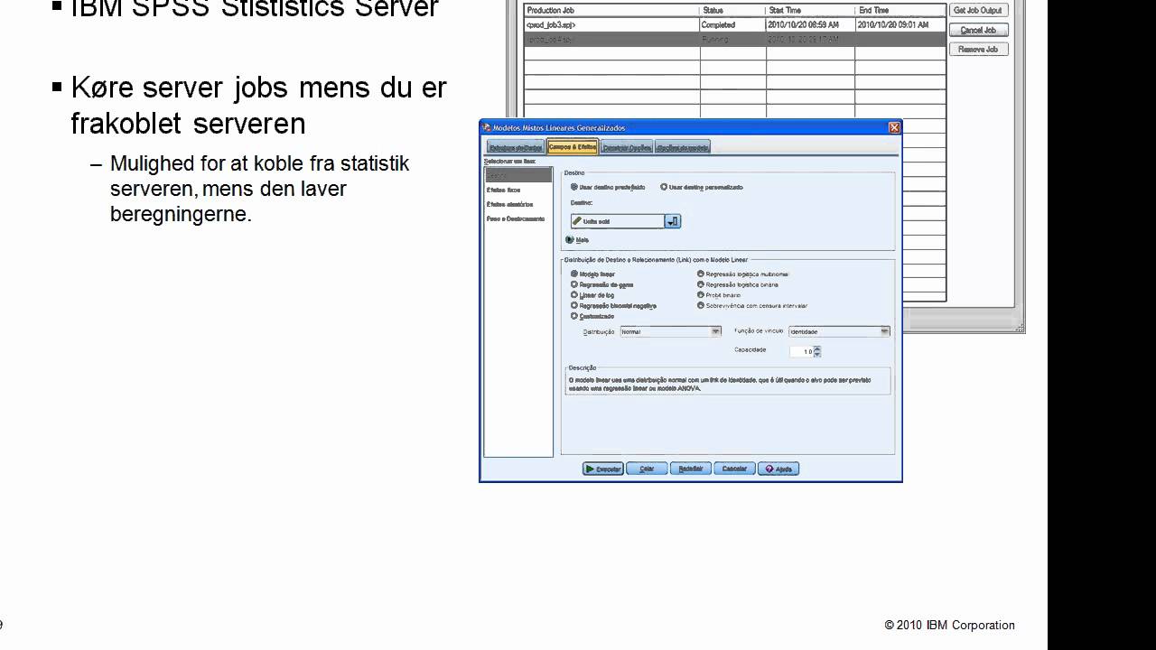The height and width of the screenshot is (650, 1156).
Task: Expand the 'Mais' disclosure arrow
Action: tap(570, 240)
